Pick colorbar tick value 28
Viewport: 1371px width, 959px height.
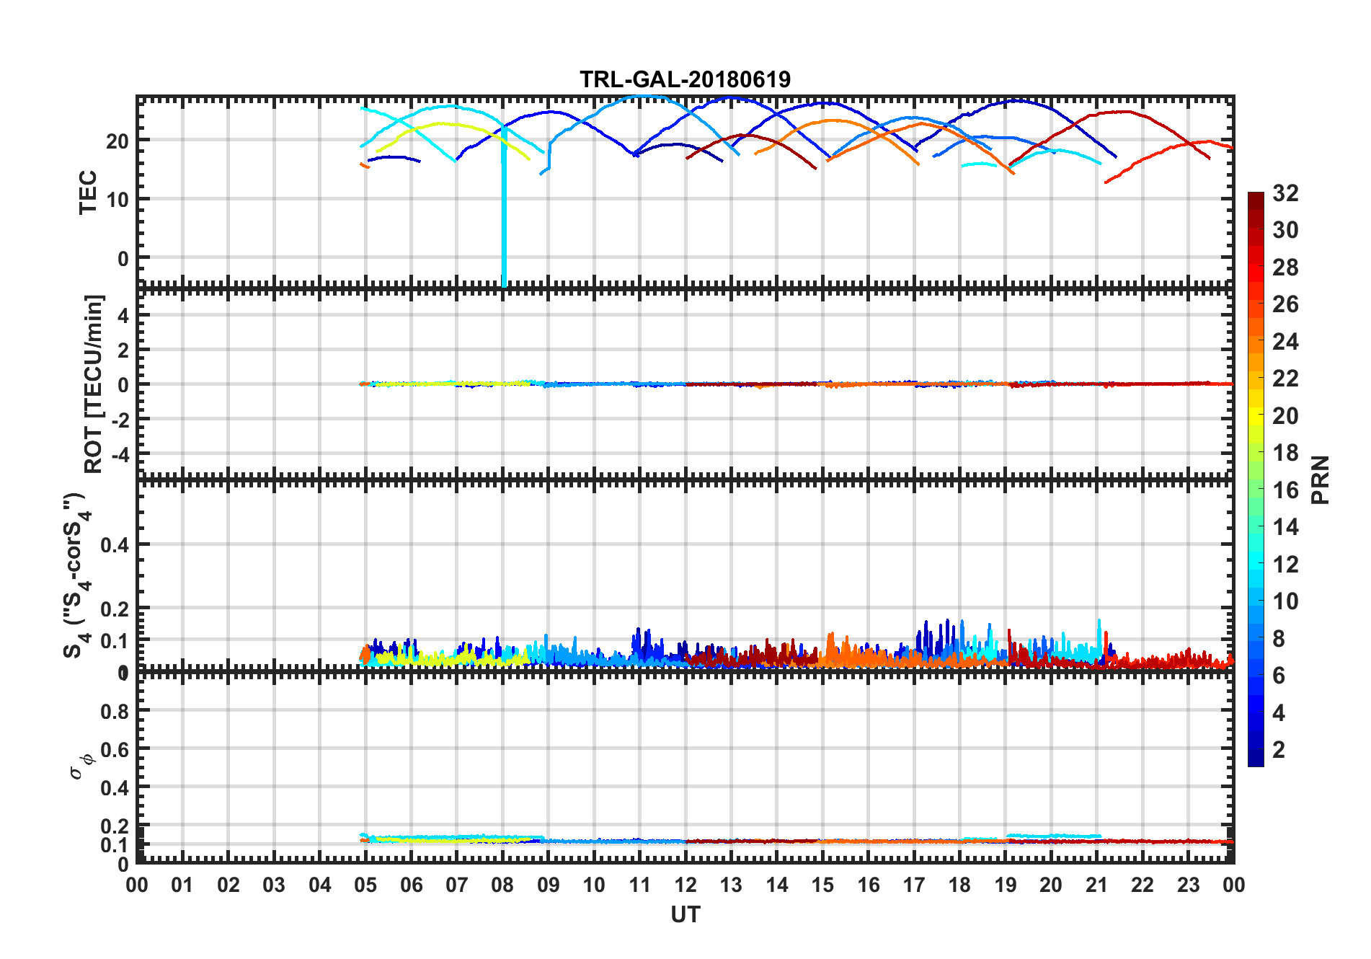tap(1285, 268)
